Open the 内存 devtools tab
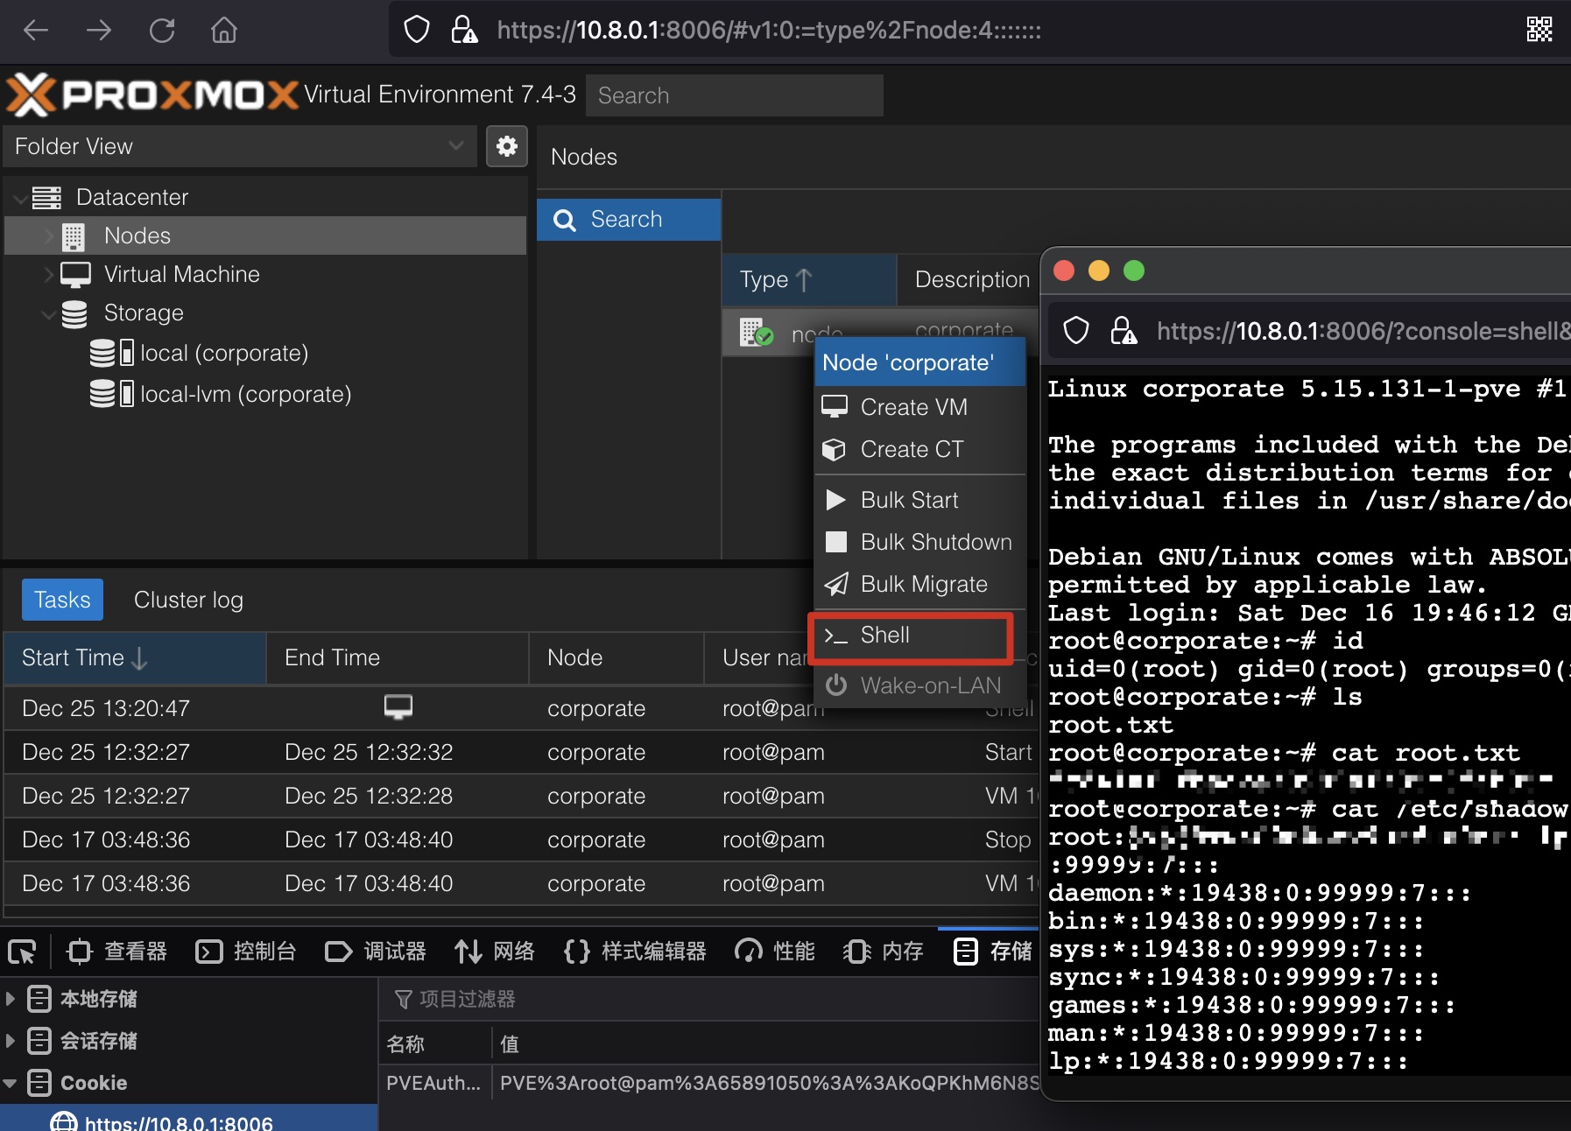This screenshot has width=1571, height=1131. 884,952
